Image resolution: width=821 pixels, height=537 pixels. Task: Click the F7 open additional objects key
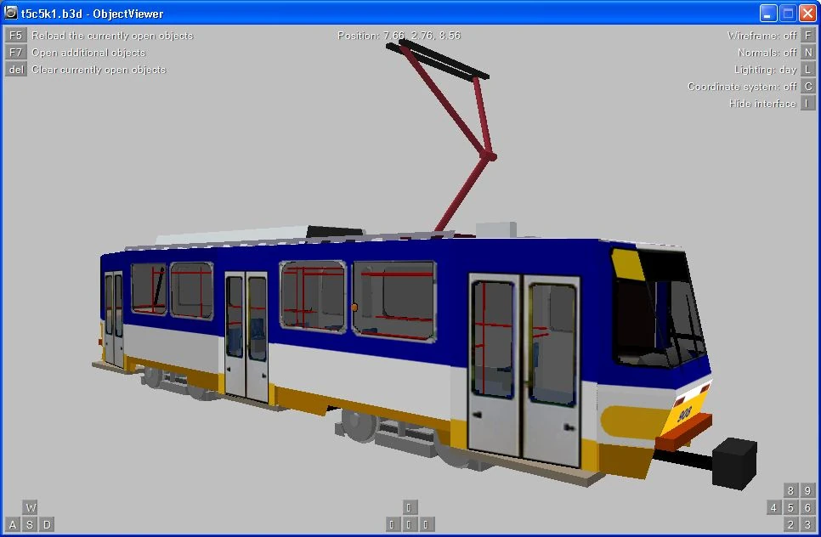pos(15,53)
